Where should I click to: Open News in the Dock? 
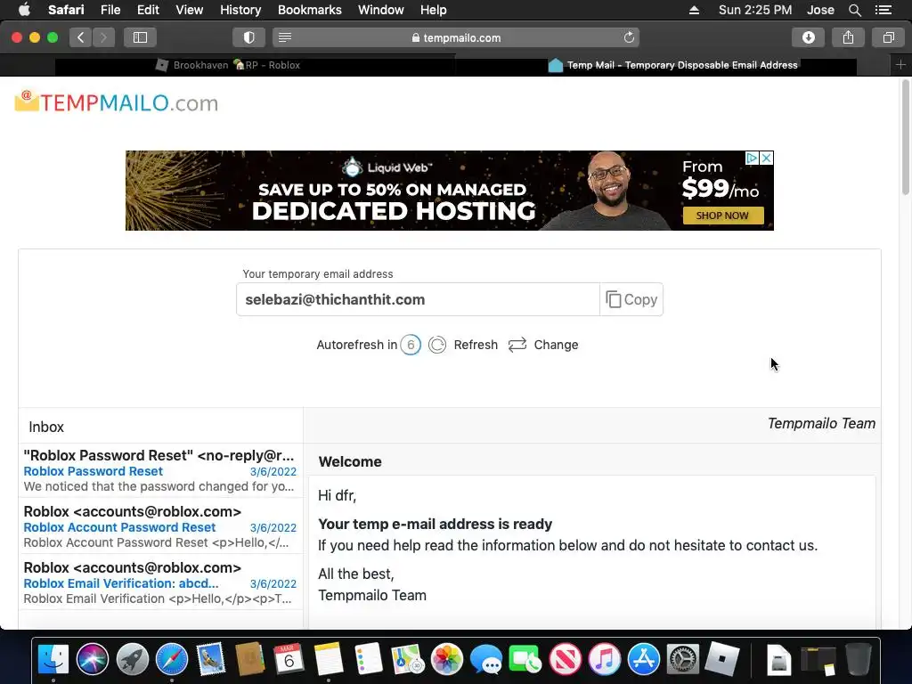point(566,659)
